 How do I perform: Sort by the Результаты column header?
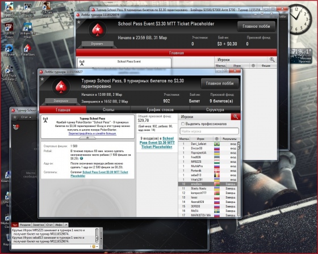[x=229, y=139]
